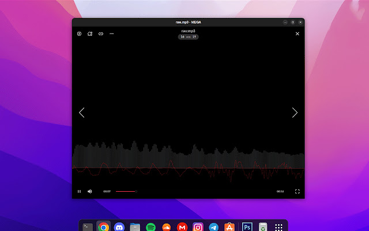
Task: Minimize the NEGA window
Action: pos(285,22)
